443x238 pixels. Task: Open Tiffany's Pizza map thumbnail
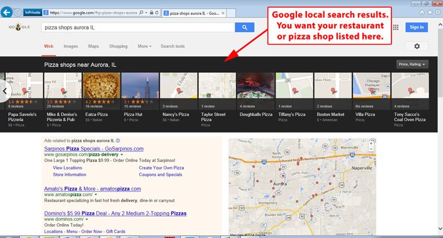[x=294, y=86]
